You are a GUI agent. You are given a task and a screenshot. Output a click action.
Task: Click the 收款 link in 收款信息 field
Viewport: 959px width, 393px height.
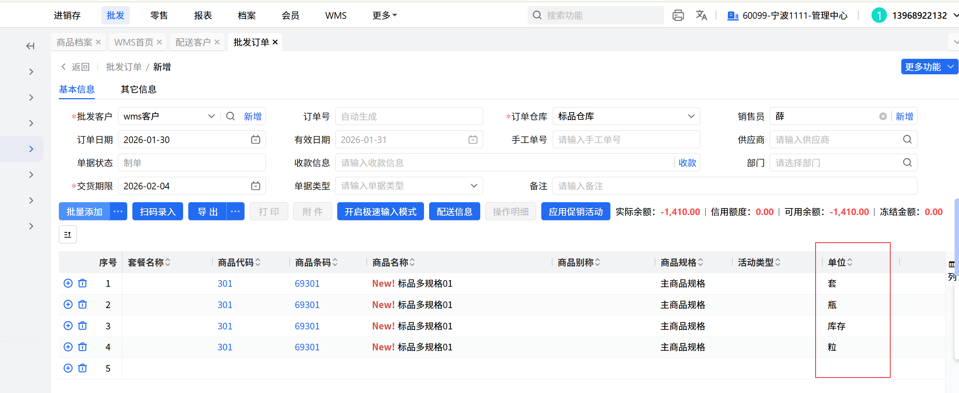[x=687, y=162]
